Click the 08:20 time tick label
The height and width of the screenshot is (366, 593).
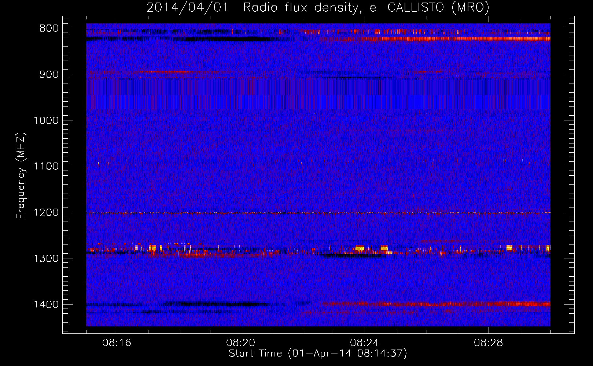tap(241, 343)
